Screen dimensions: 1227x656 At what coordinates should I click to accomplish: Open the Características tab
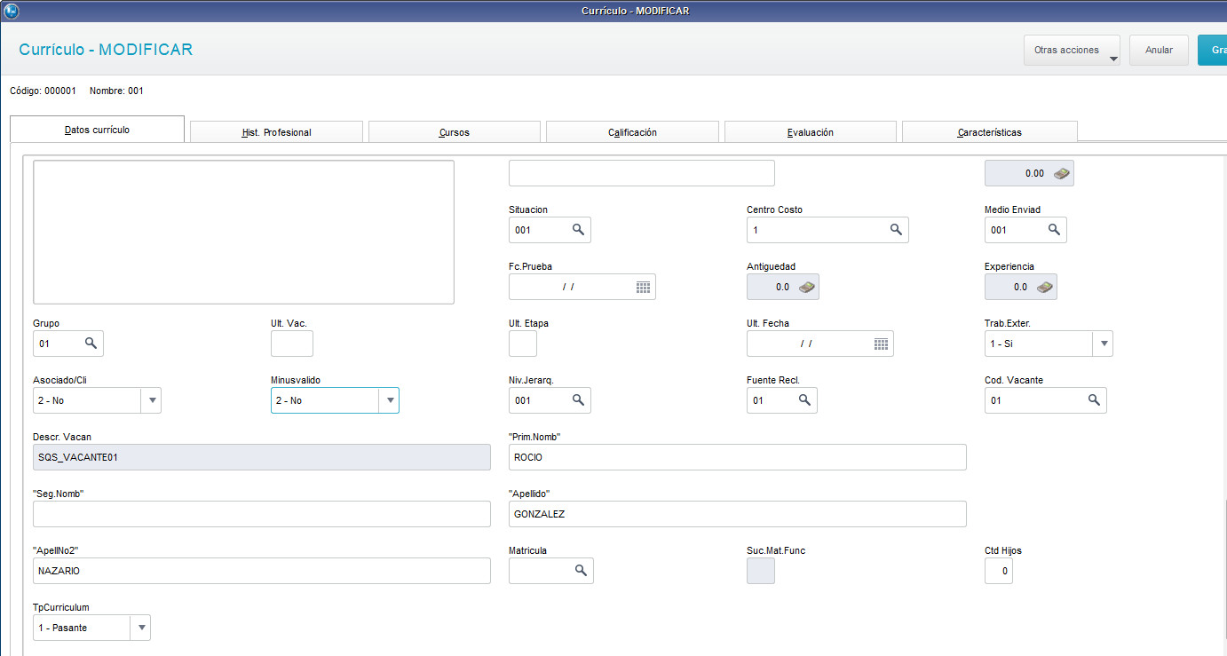989,132
